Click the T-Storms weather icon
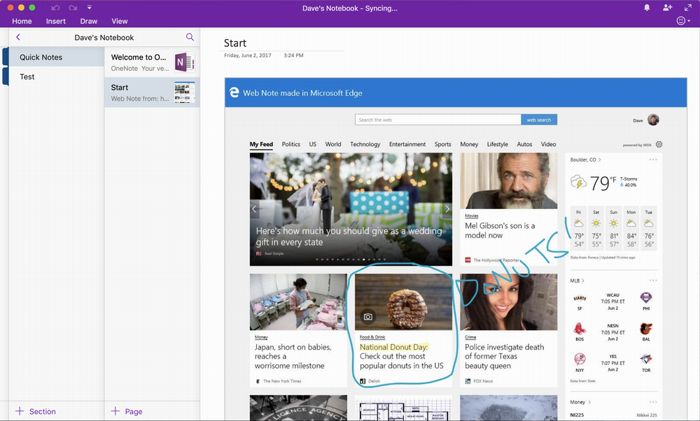The width and height of the screenshot is (700, 421). (579, 182)
